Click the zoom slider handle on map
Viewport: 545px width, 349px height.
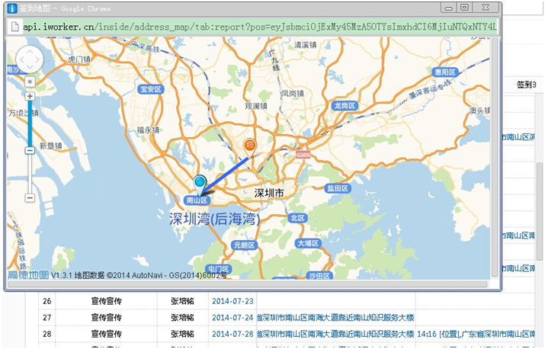(x=30, y=151)
